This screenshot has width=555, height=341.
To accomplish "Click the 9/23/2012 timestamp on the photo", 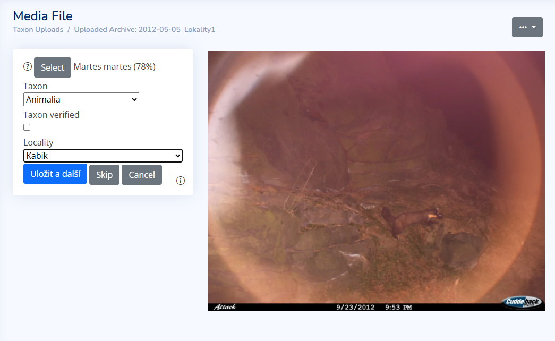I will click(x=356, y=307).
